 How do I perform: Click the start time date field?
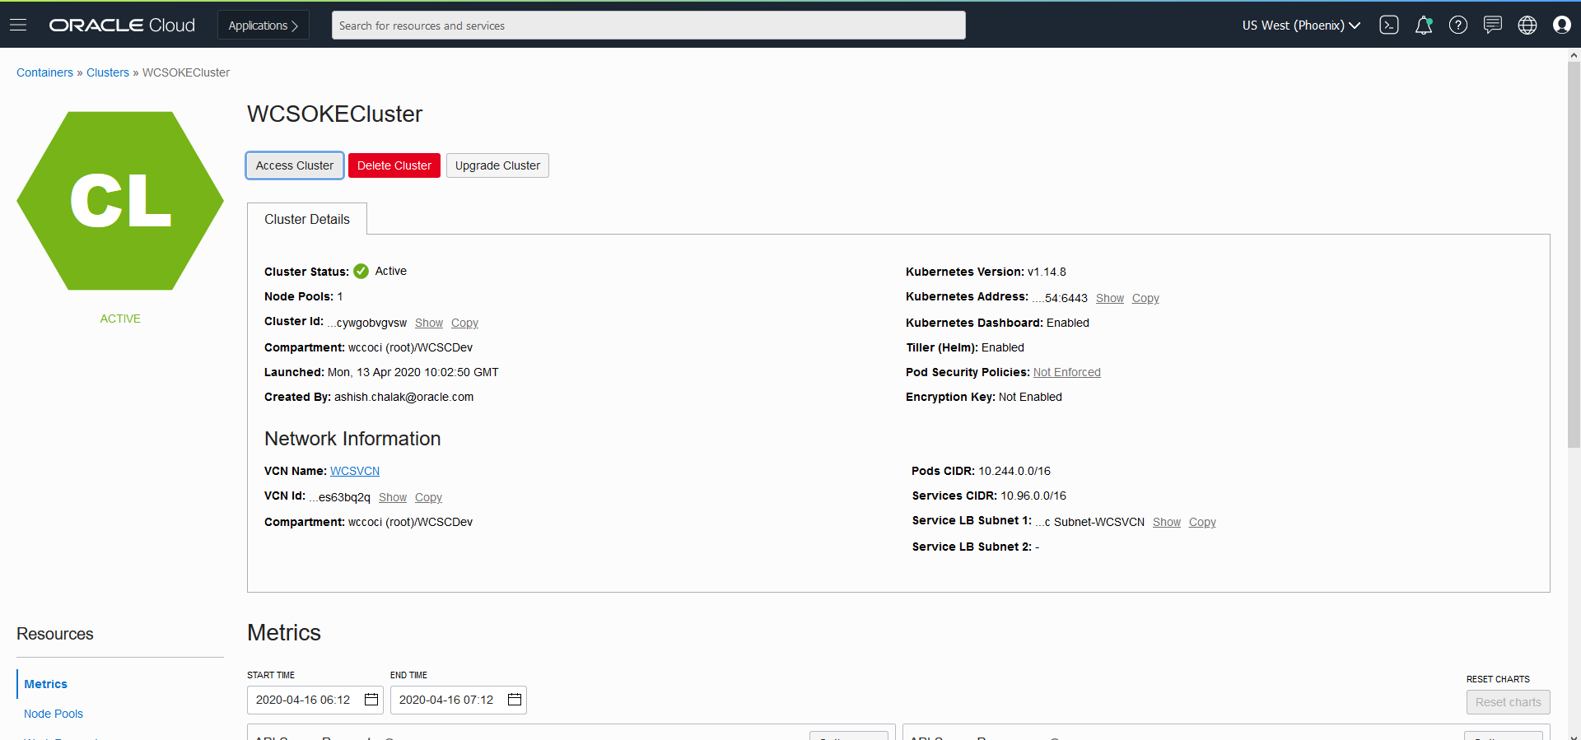coord(315,700)
